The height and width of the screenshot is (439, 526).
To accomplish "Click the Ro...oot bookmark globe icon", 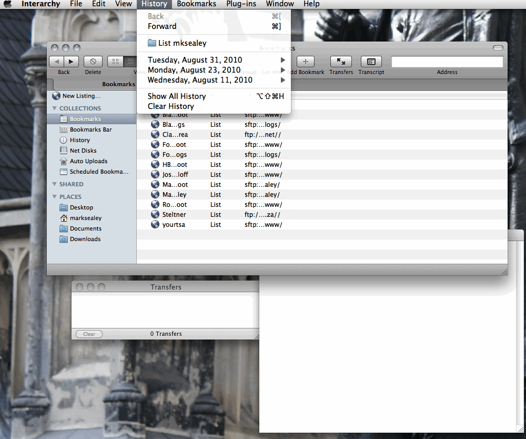I will point(155,204).
